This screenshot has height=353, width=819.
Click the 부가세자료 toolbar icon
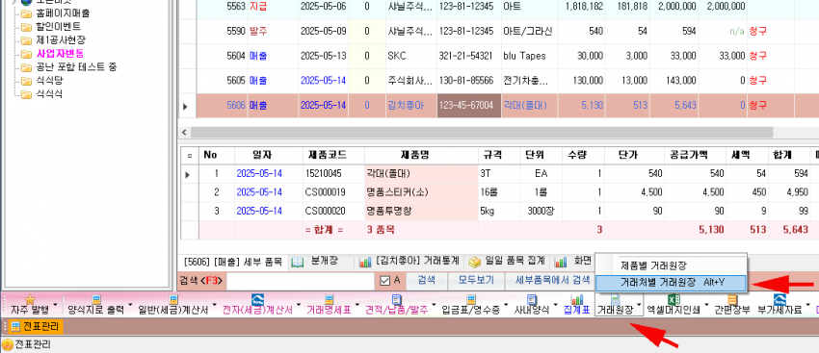point(780,299)
